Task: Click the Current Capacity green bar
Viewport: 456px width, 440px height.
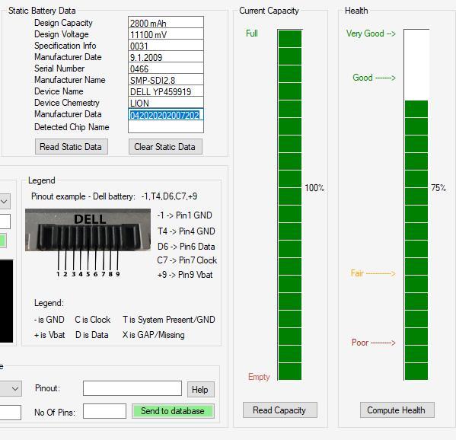Action: click(290, 205)
